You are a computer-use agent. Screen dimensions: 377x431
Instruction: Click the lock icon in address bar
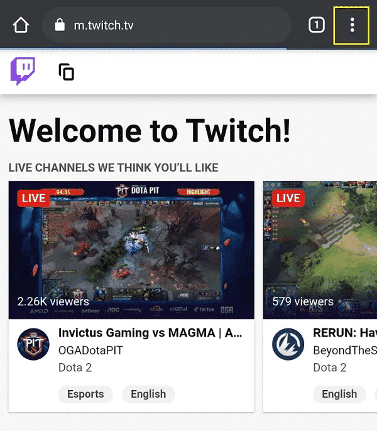coord(60,25)
